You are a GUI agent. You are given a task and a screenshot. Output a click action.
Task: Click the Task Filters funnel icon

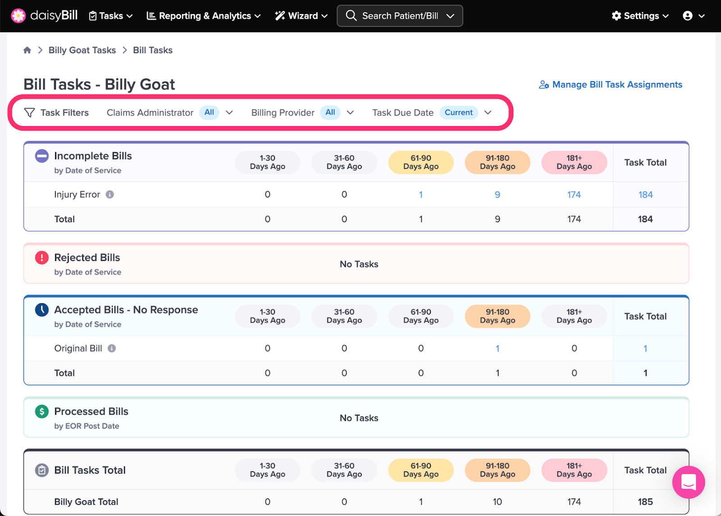coord(29,113)
